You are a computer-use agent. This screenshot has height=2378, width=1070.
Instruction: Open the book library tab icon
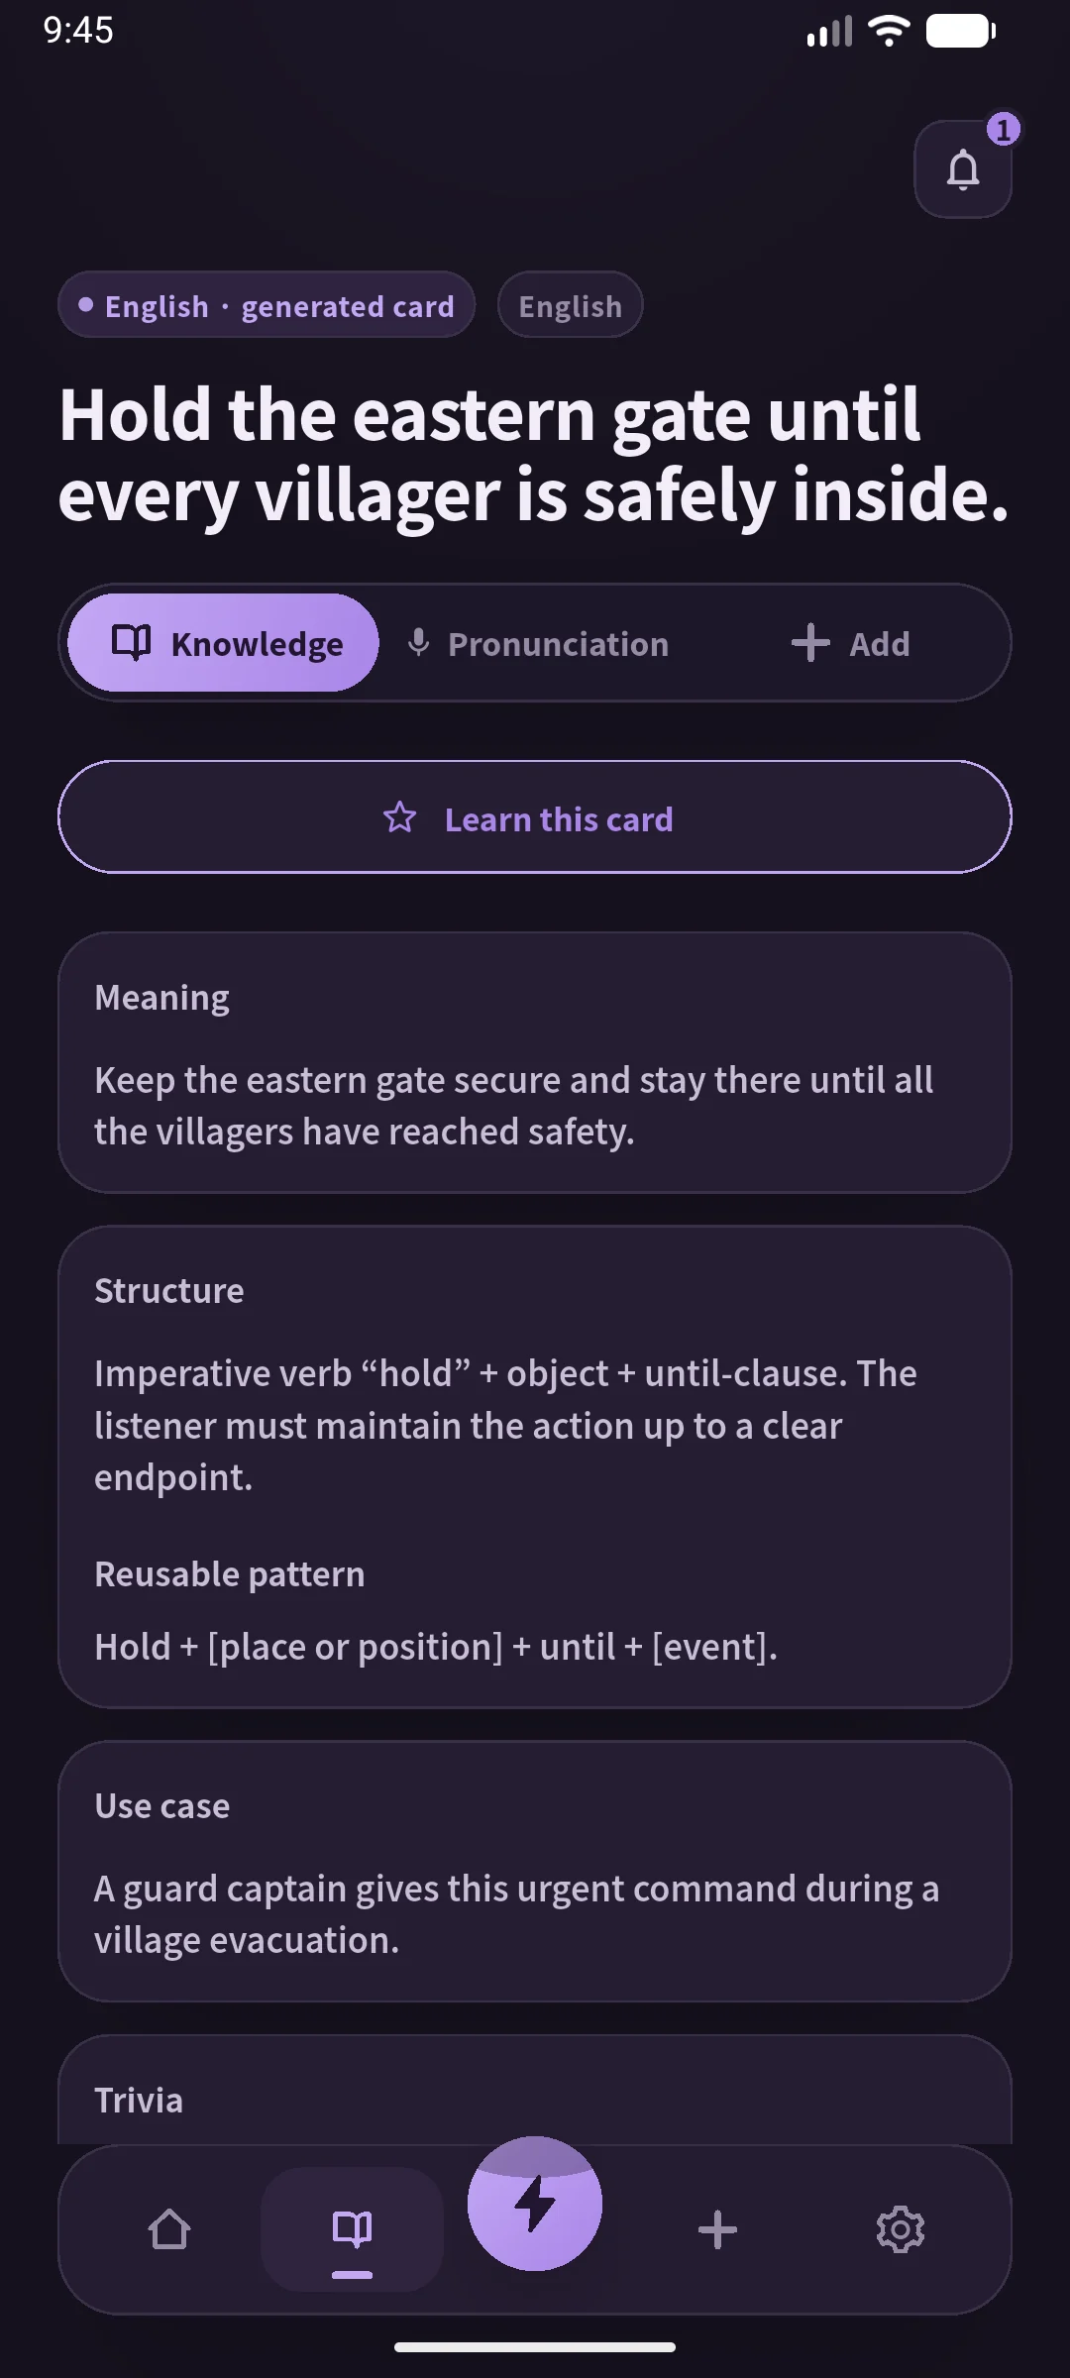point(352,2229)
